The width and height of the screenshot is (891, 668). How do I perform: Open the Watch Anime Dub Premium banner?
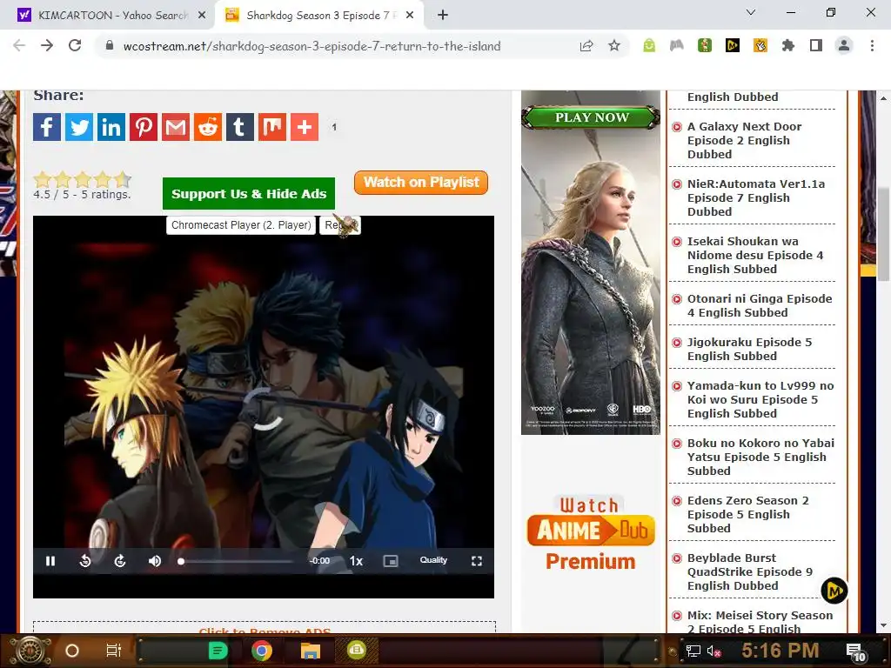[x=591, y=533]
